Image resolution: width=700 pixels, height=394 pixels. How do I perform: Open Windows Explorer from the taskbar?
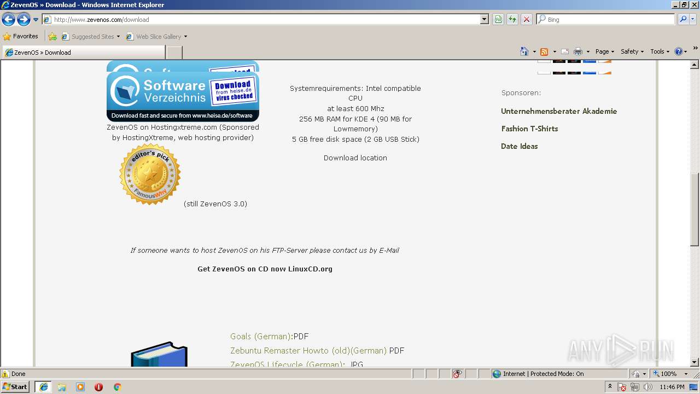point(62,387)
